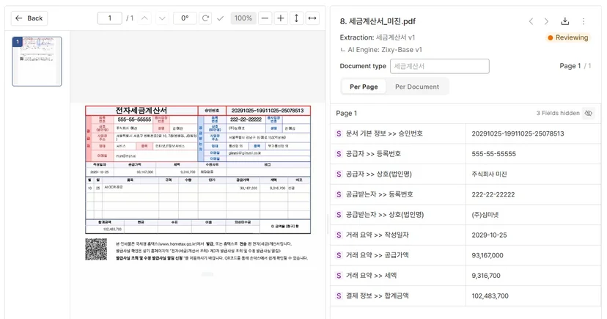Select the 거래 요약 >> 작성일자 field label
Image resolution: width=607 pixels, height=319 pixels.
[377, 235]
